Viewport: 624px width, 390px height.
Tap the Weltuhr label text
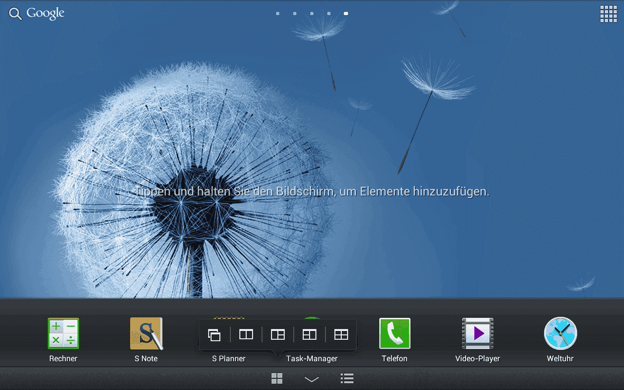pos(560,359)
